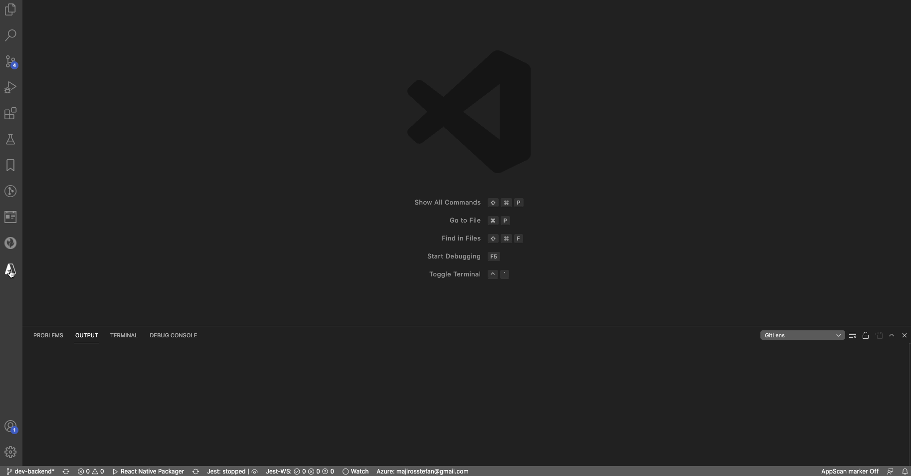Click the dev-backend* branch in status bar
911x476 pixels.
pyautogui.click(x=30, y=472)
